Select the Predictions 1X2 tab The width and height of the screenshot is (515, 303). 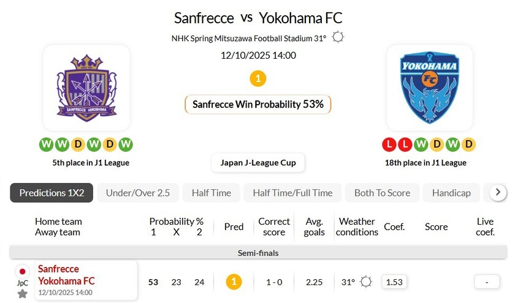51,193
